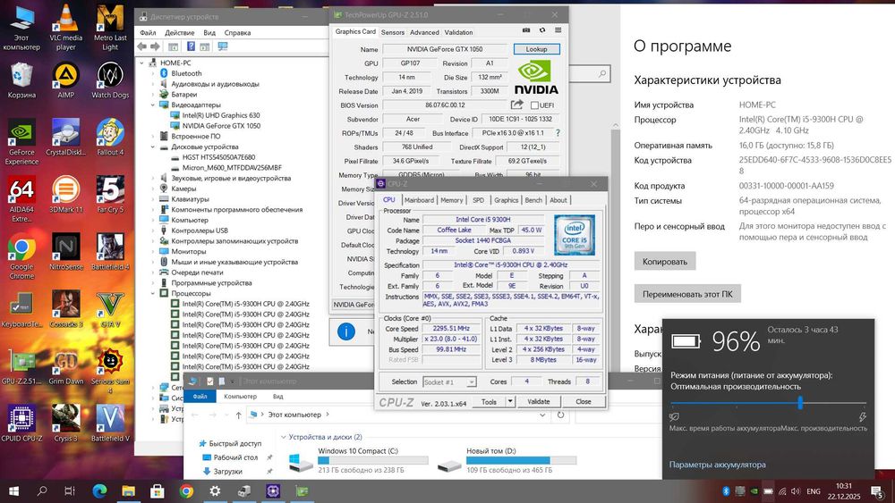The width and height of the screenshot is (895, 503).
Task: Collapse Дисковые устройства node
Action: pos(153,147)
